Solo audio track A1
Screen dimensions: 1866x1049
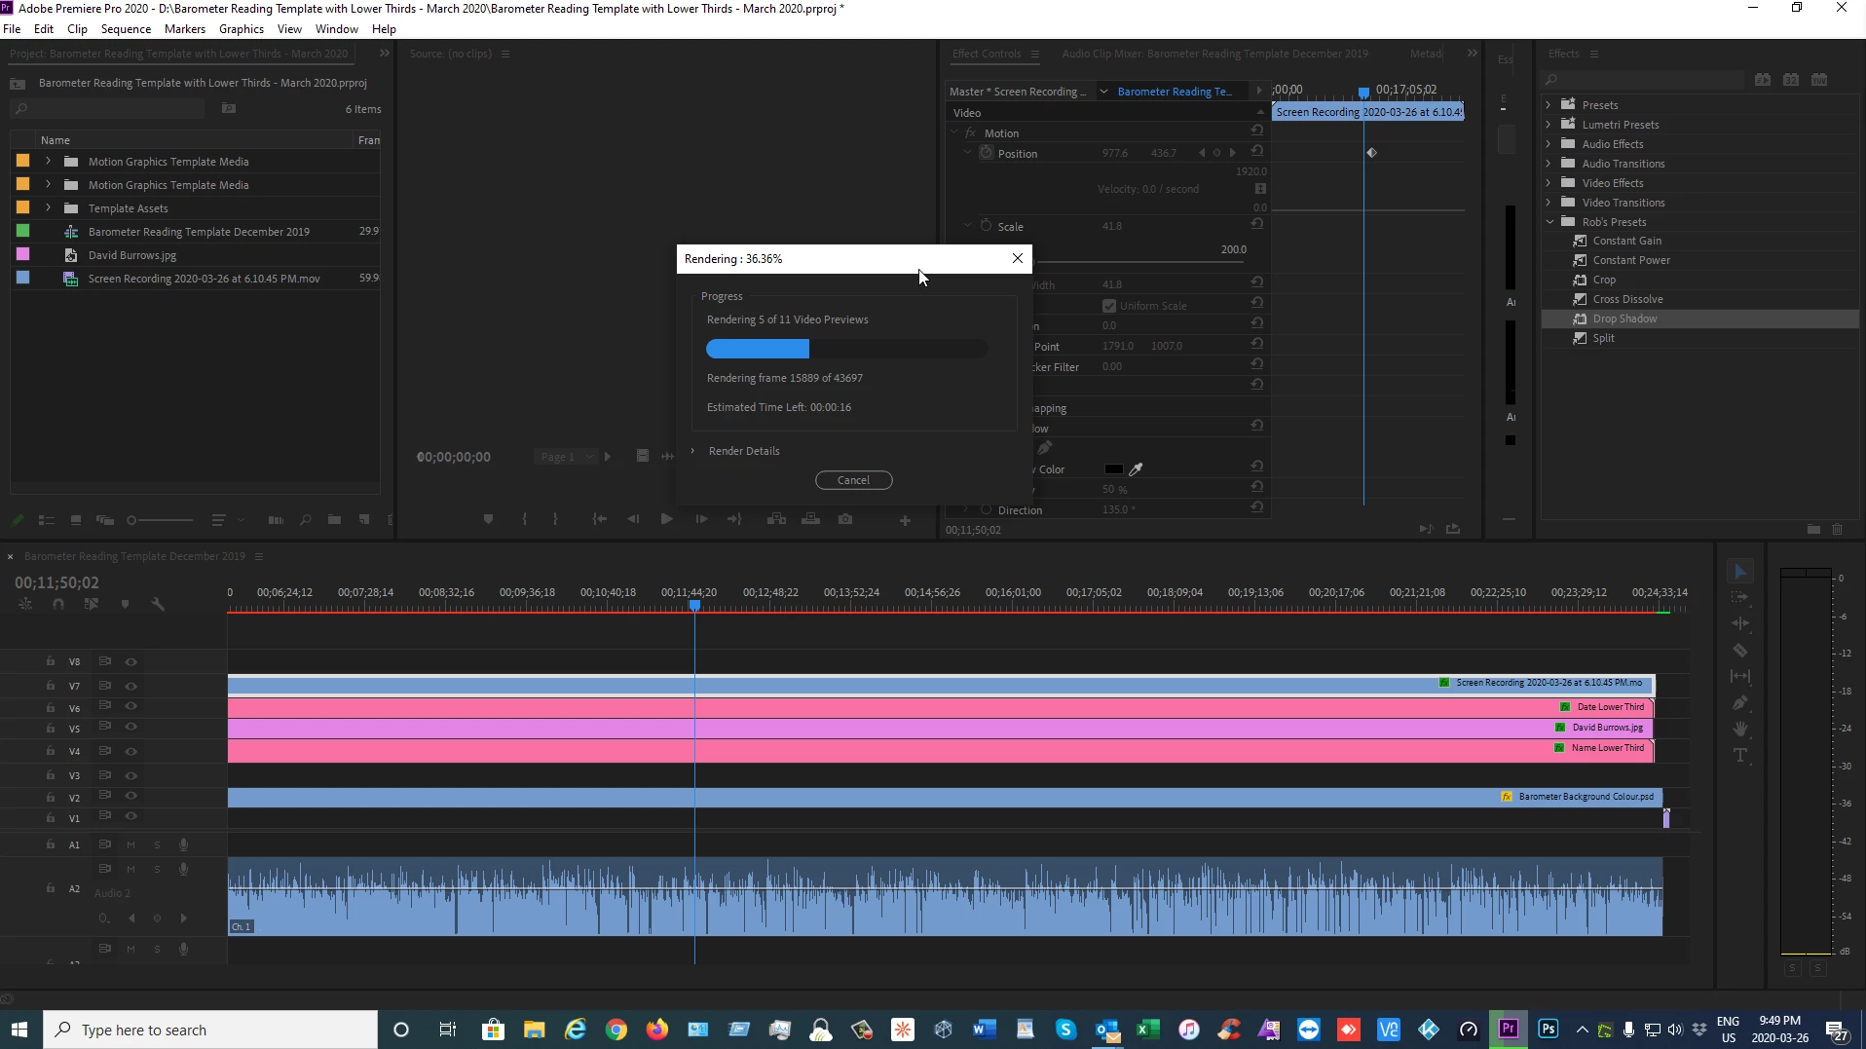click(157, 844)
